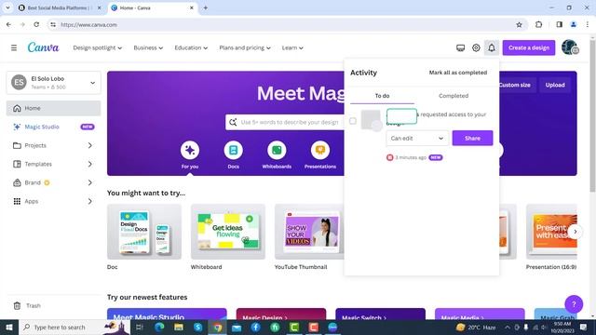596x335 pixels.
Task: Expand the Education menu
Action: [191, 47]
